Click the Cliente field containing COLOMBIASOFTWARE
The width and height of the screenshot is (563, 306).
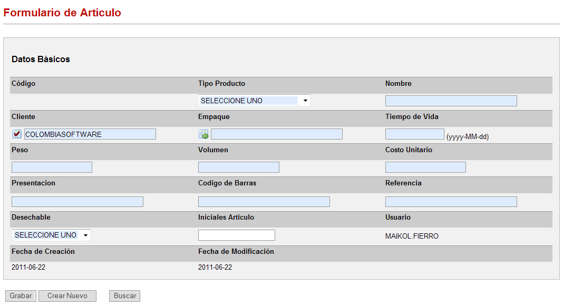(x=90, y=134)
